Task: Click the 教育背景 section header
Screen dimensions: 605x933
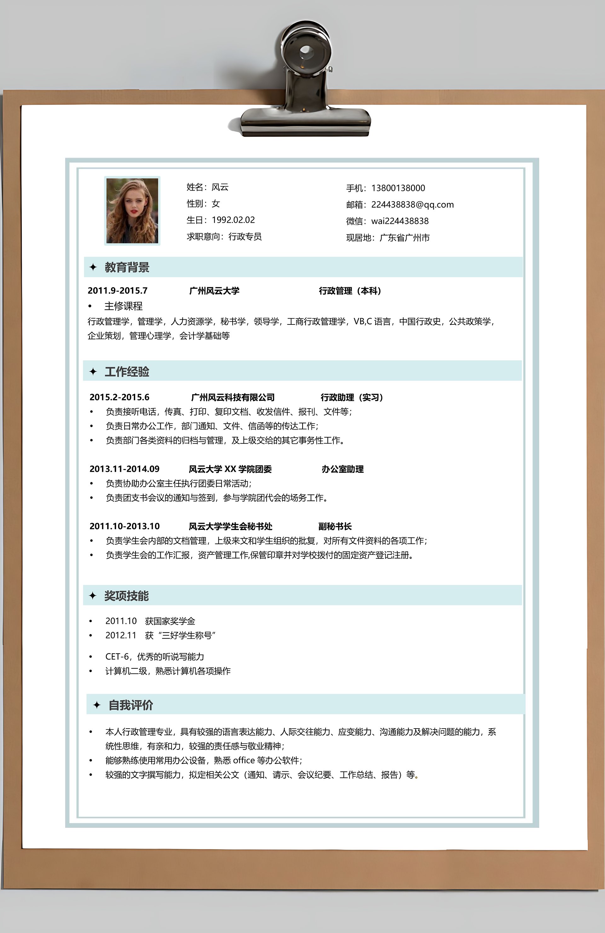Action: [127, 267]
